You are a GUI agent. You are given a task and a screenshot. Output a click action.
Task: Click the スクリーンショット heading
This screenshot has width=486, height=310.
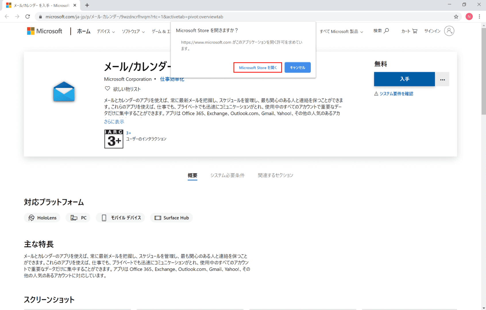(49, 300)
